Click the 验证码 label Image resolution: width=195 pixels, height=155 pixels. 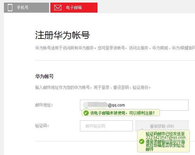[42, 126]
